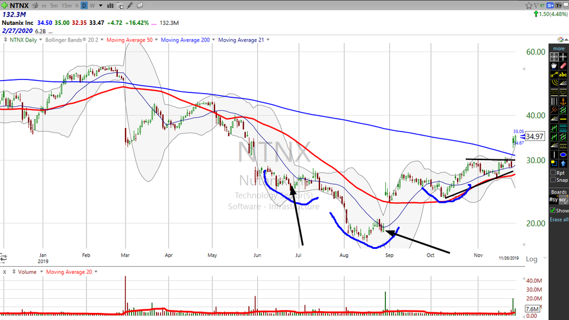This screenshot has height=320, width=569.
Task: Select the D daily timeframe
Action: pyautogui.click(x=84, y=5)
